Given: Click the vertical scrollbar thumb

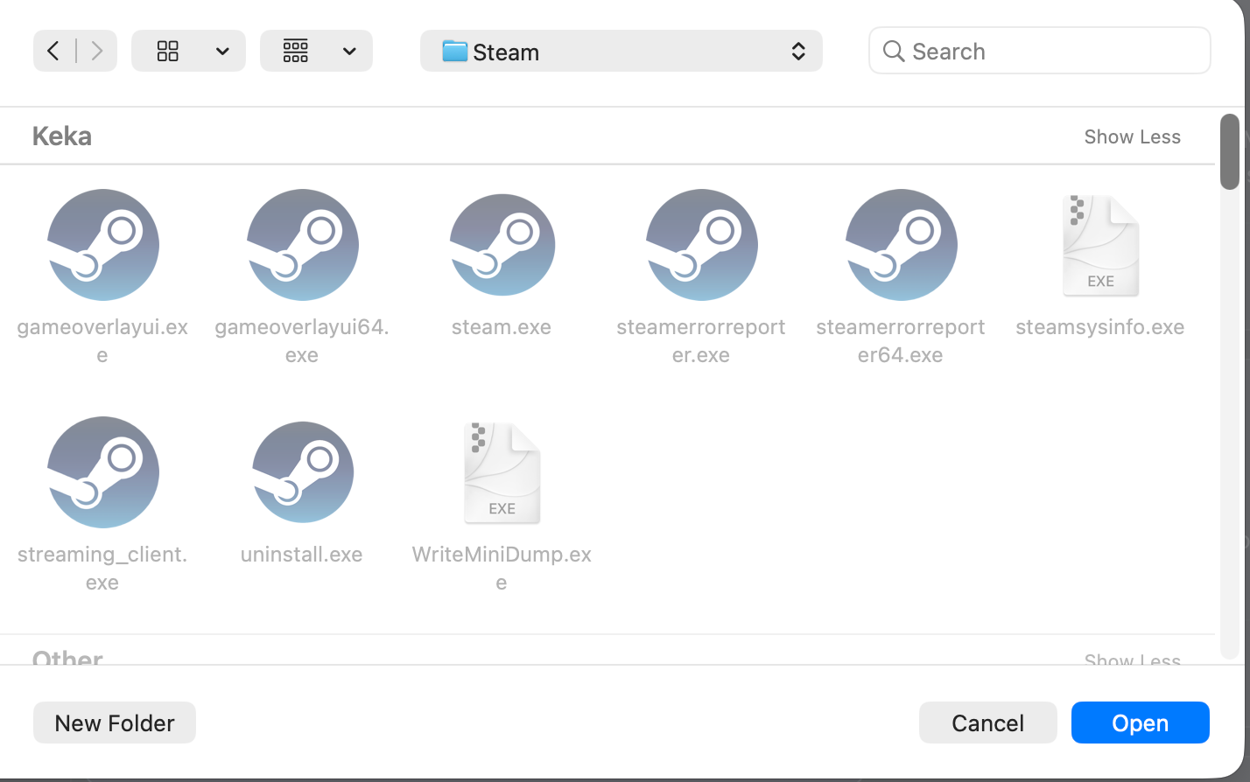Looking at the screenshot, I should coord(1230,150).
